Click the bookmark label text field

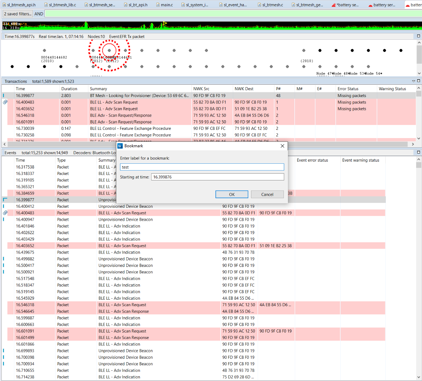[202, 167]
